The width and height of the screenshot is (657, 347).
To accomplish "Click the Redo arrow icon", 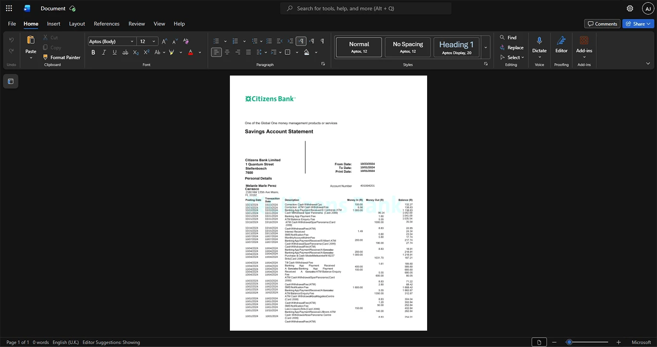I will pos(12,51).
